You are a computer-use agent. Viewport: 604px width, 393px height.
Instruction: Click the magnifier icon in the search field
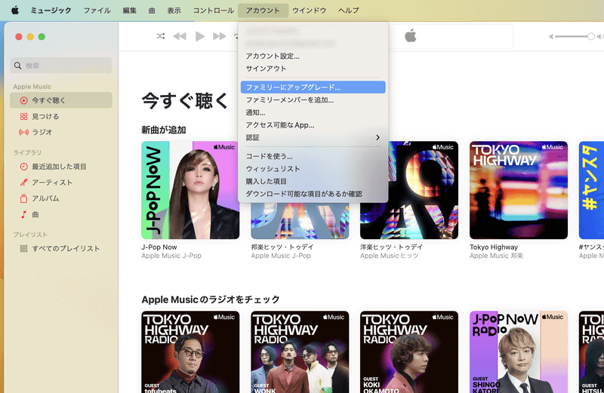click(x=17, y=66)
